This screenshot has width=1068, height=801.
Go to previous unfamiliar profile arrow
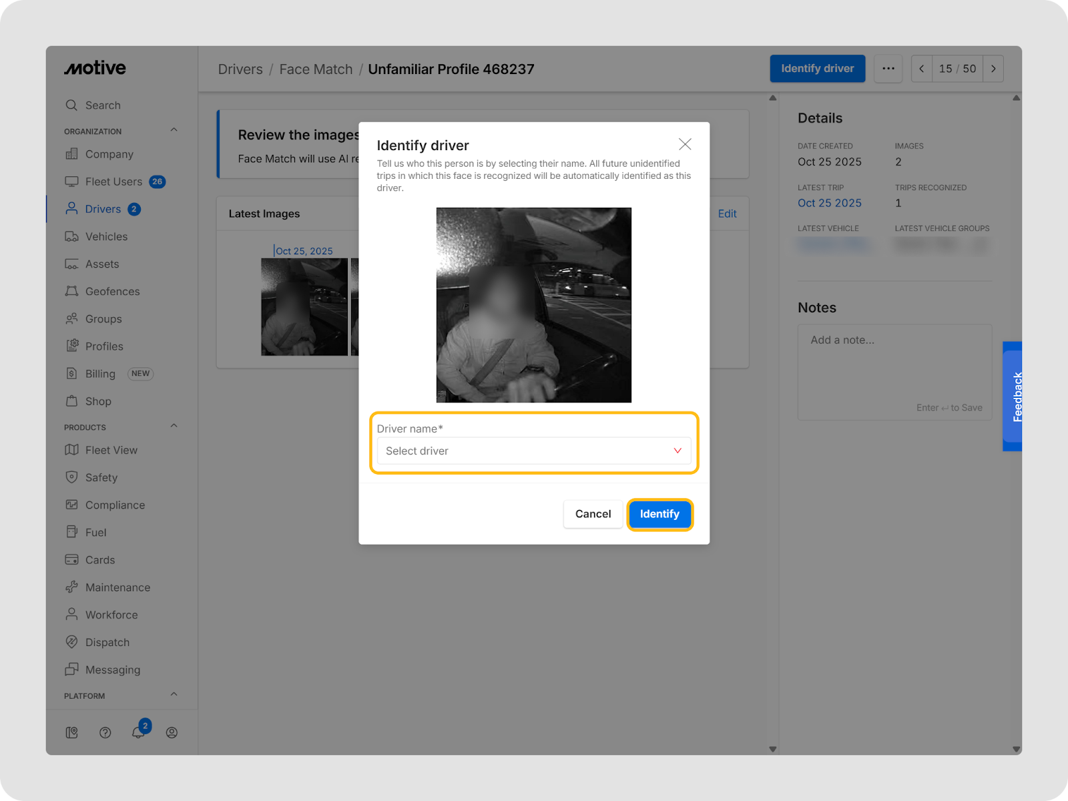coord(922,69)
